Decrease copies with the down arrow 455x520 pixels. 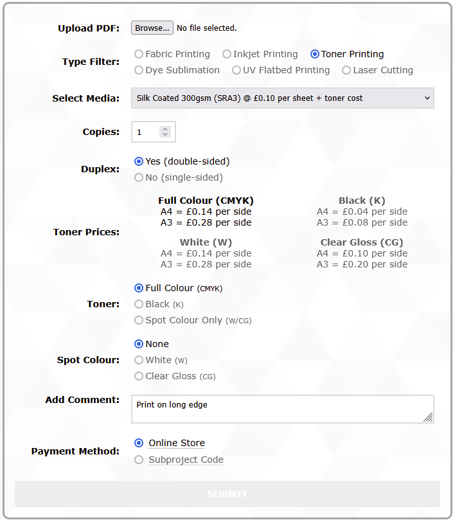(165, 135)
